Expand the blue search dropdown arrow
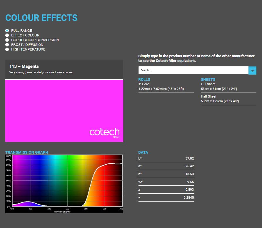This screenshot has height=228, width=262. click(252, 71)
